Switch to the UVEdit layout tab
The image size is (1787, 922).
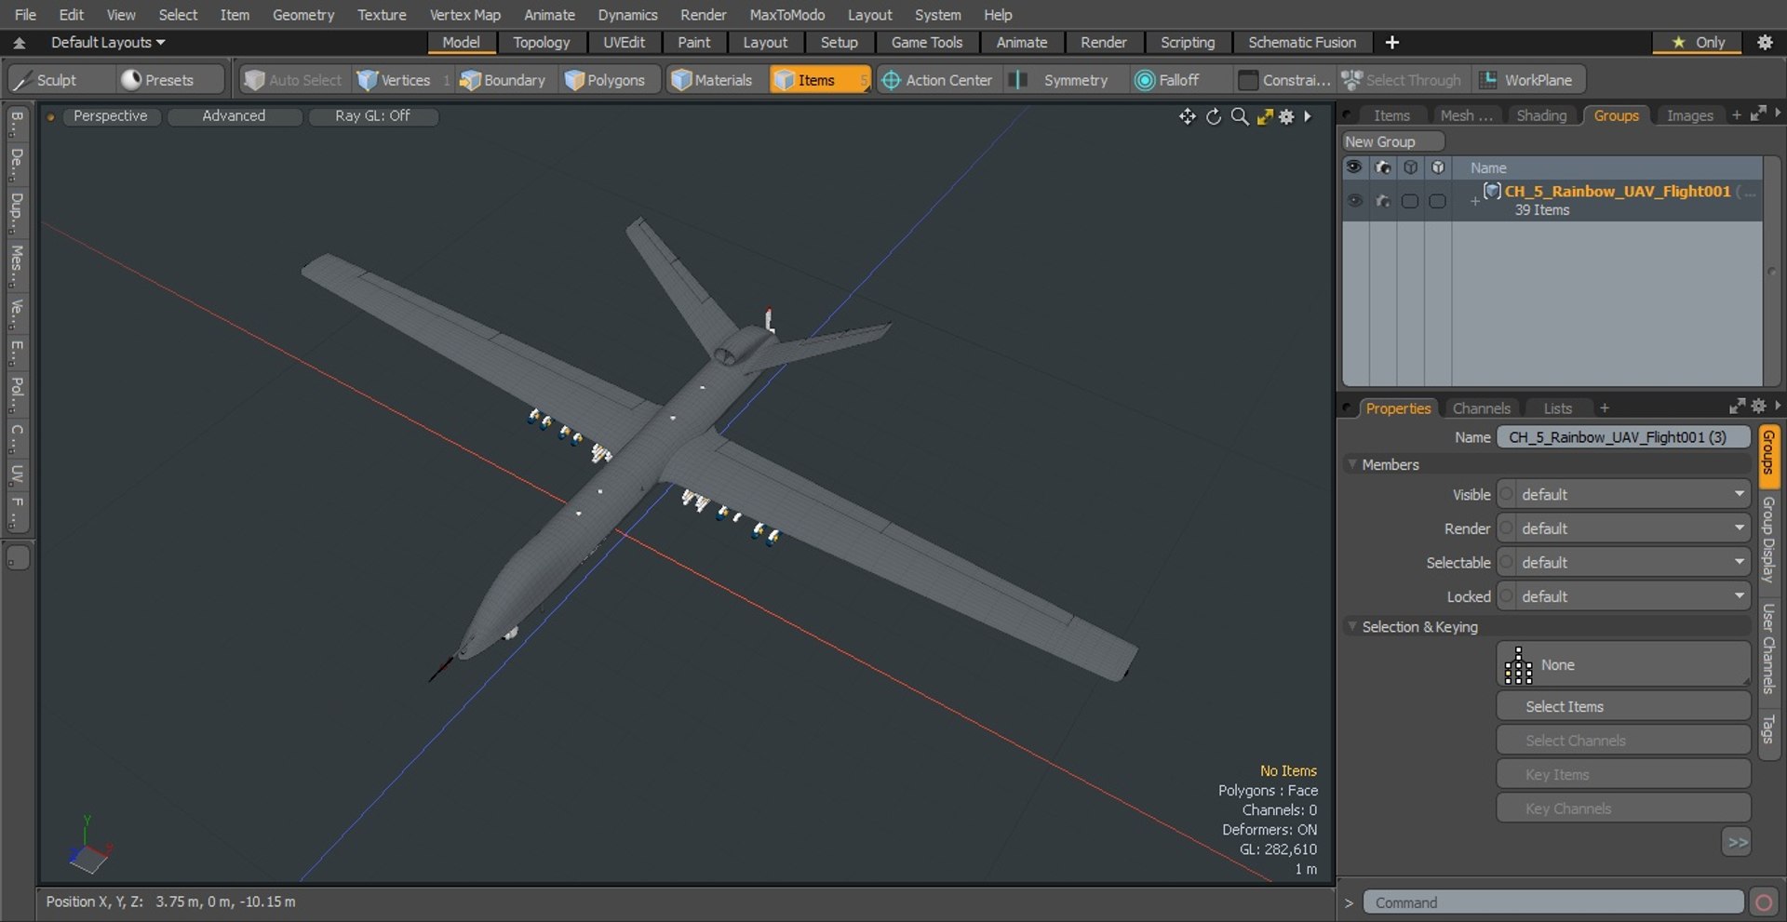(624, 42)
